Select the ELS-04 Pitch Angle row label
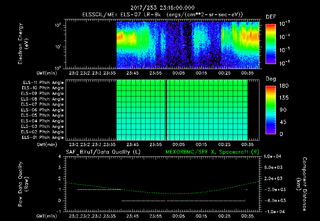This screenshot has width=320, height=221. [42, 121]
